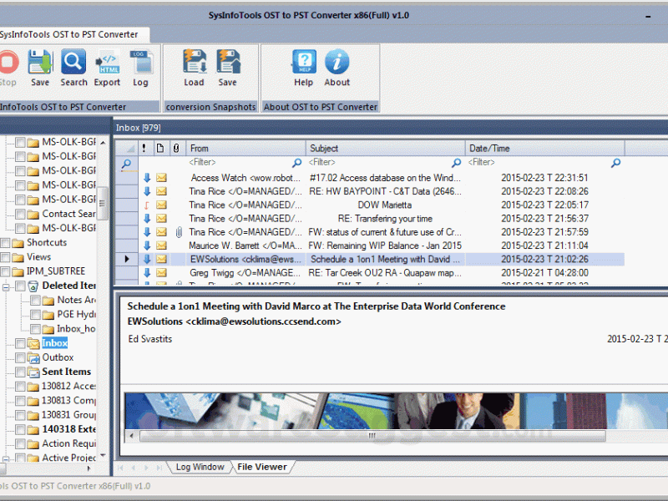Click the Sent Items folder icon

point(33,372)
